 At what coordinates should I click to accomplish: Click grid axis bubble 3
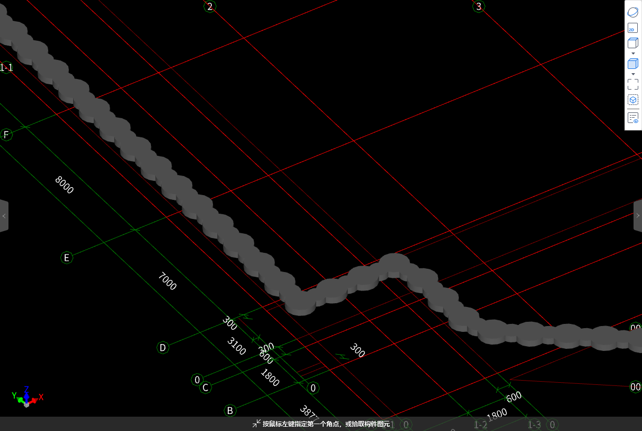point(479,6)
